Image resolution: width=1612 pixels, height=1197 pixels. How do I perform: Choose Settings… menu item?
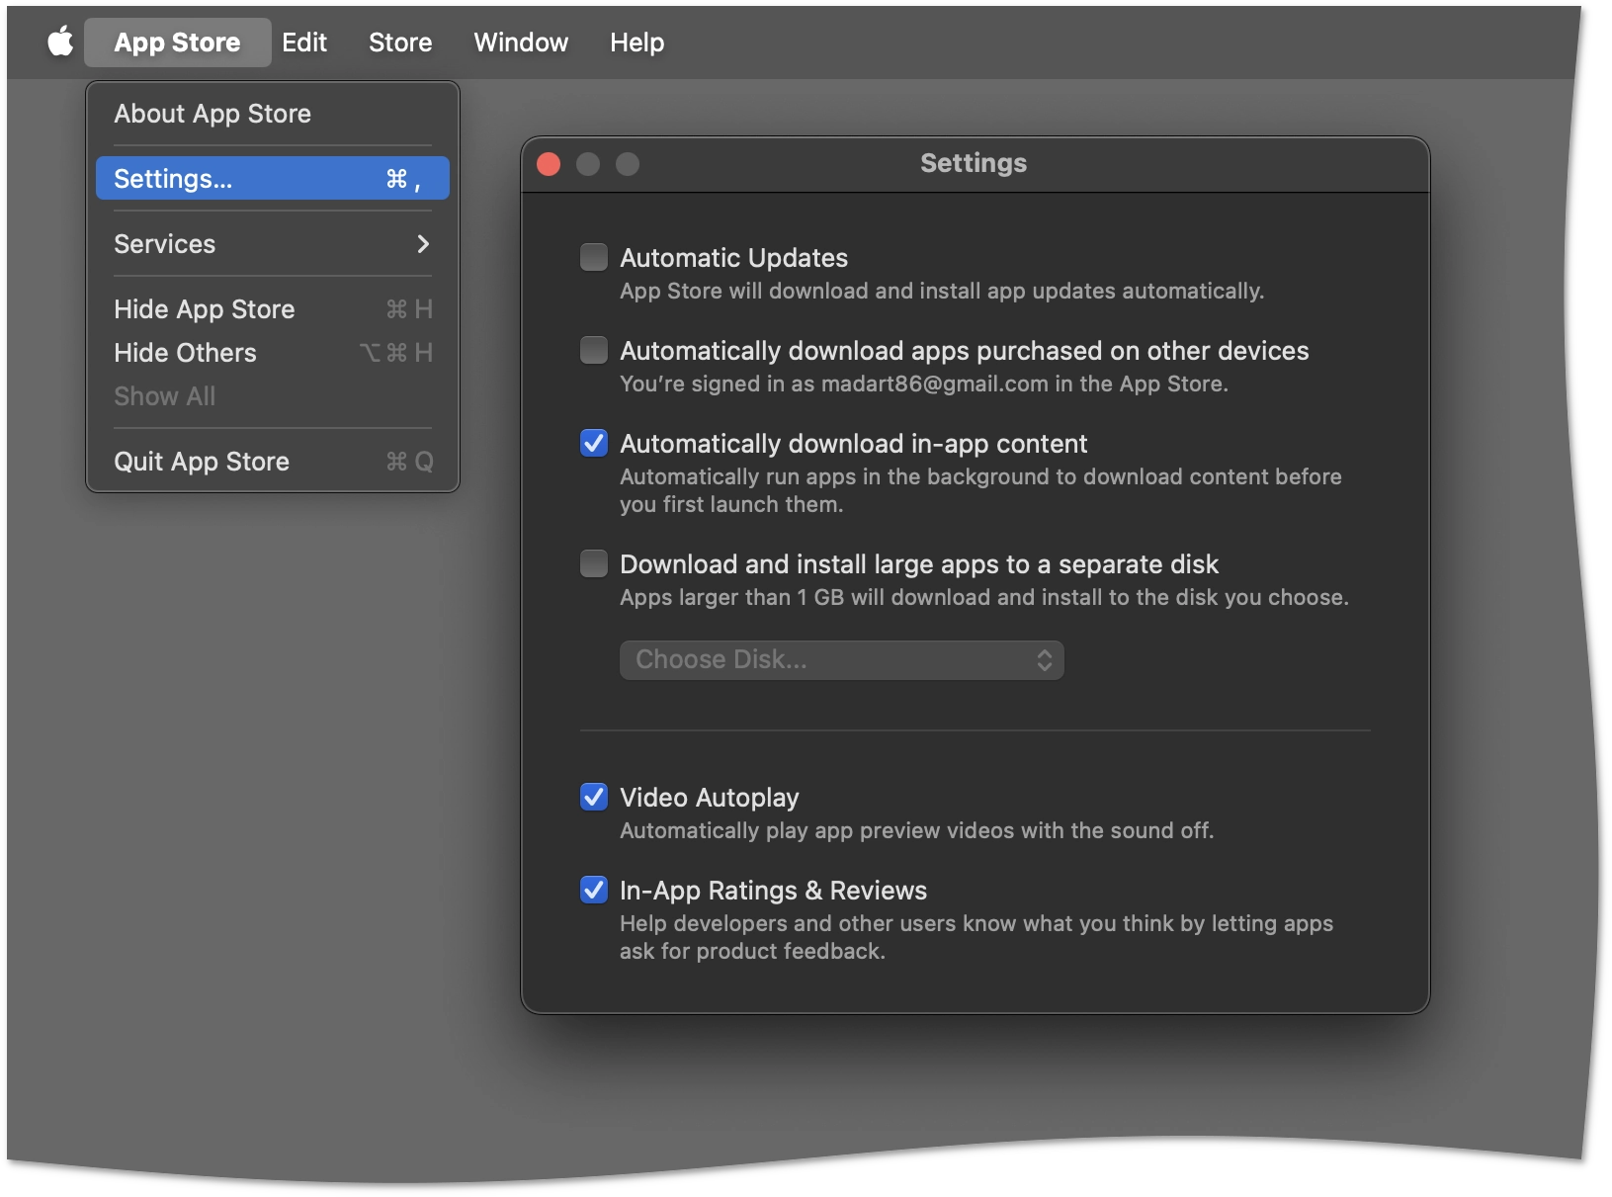[x=273, y=179]
